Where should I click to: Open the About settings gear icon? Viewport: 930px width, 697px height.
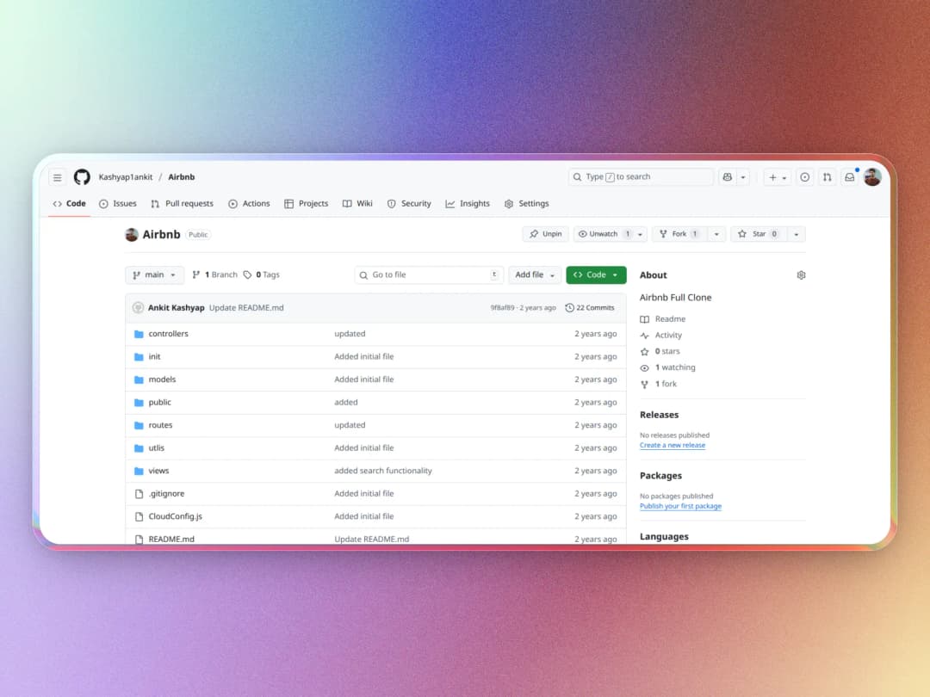pyautogui.click(x=801, y=275)
